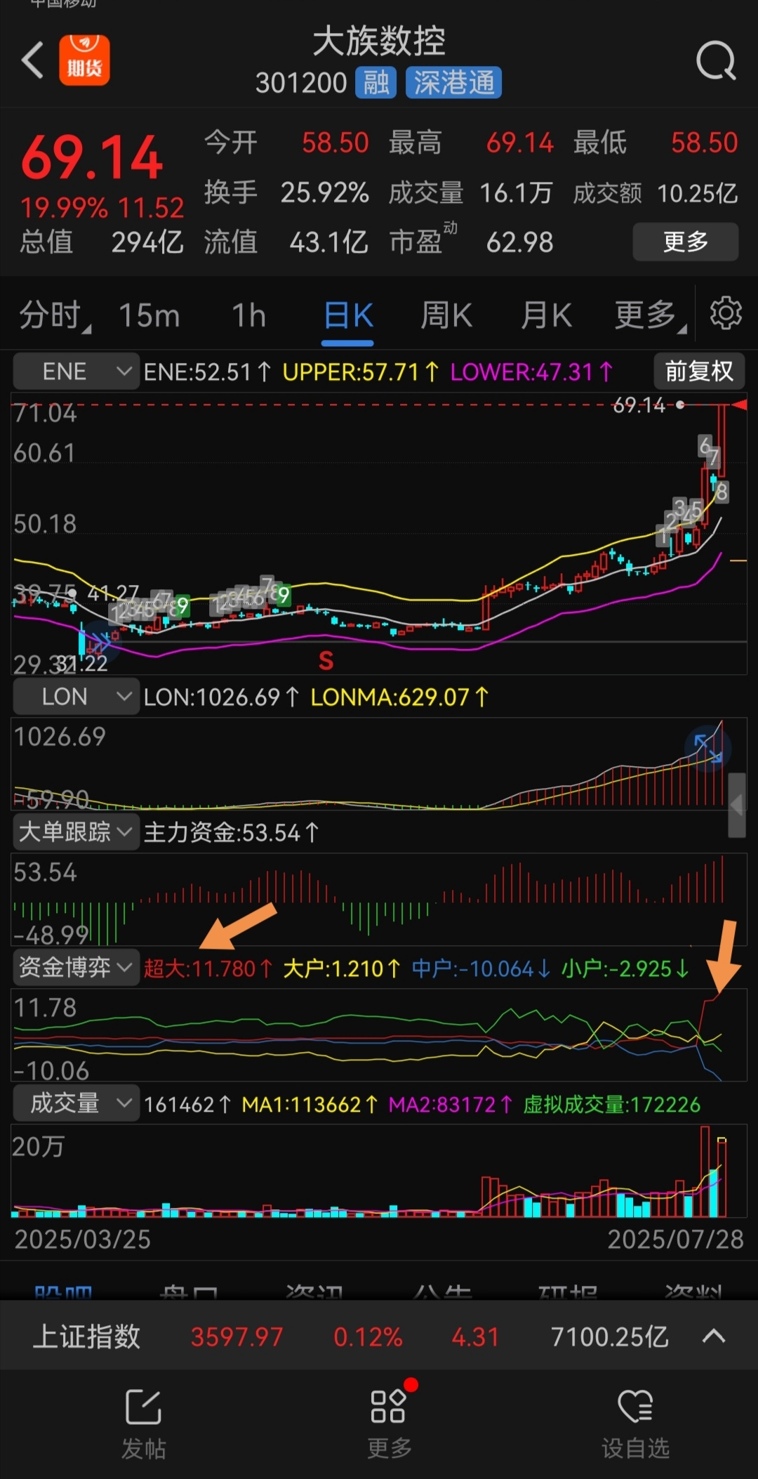Switch to the 月K monthly tab
The image size is (758, 1479).
point(547,315)
